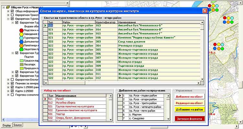The height and width of the screenshot is (129, 243).
Task: Select type 532 Опера, балет, филхармония
Action: pos(75,118)
